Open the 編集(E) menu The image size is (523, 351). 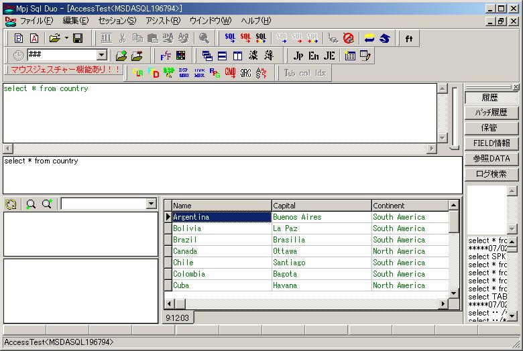point(76,21)
